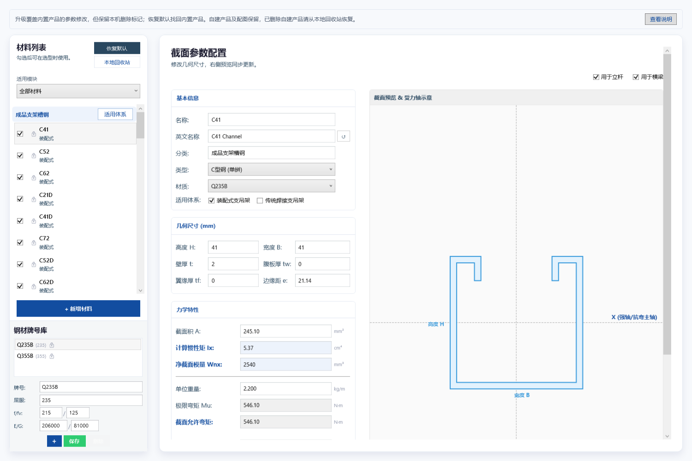Click the 单位重量 input field

point(286,389)
